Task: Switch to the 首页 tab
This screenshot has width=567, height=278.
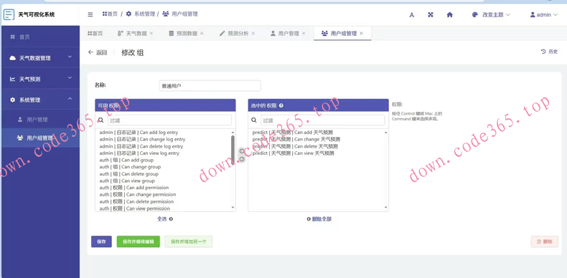Action: click(95, 33)
